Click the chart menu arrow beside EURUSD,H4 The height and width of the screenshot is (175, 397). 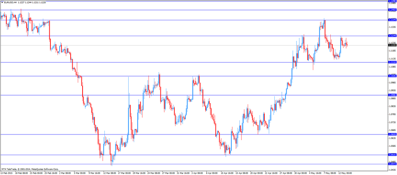point(2,3)
